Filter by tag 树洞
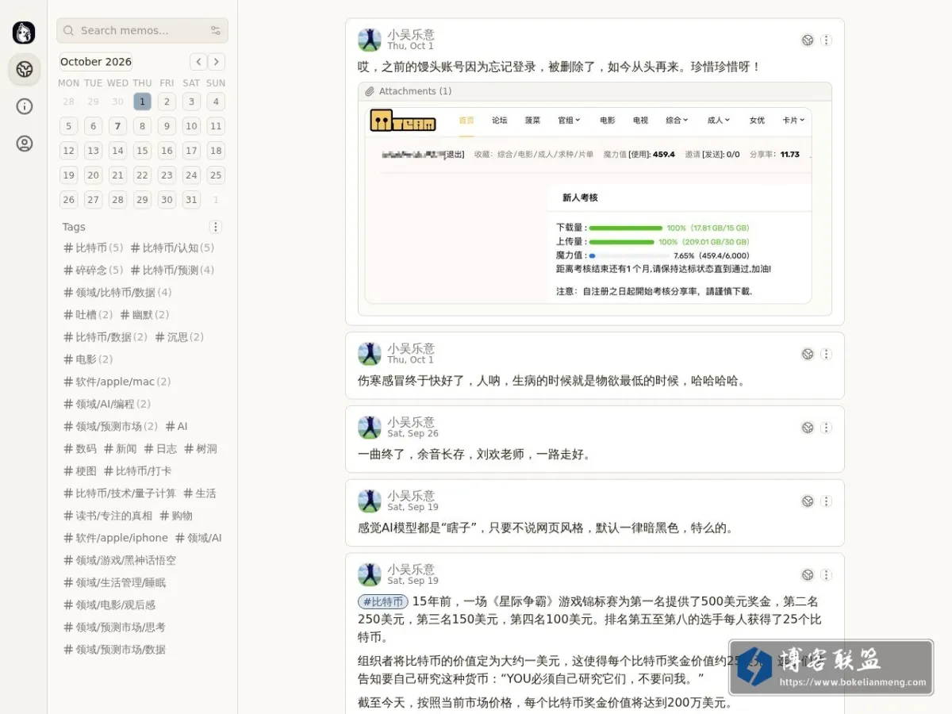This screenshot has width=952, height=714. point(200,449)
